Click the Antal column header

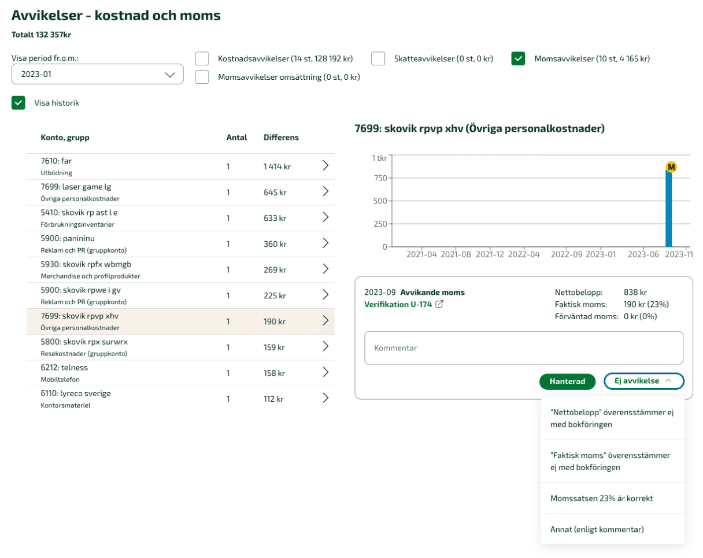click(236, 137)
